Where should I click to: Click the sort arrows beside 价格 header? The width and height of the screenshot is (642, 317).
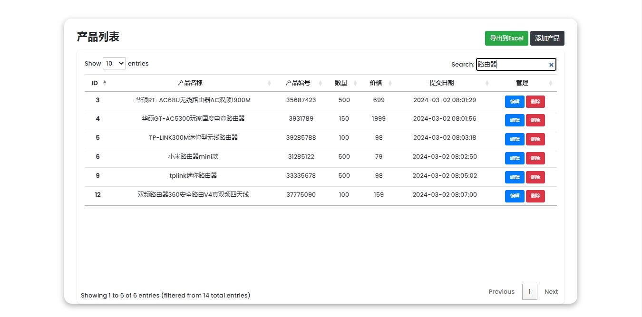tap(390, 83)
